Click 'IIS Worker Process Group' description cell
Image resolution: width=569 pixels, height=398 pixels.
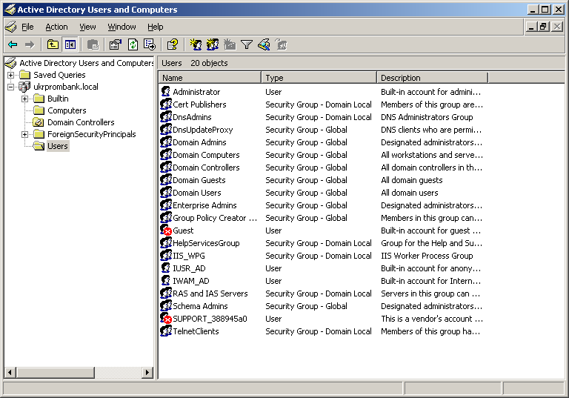(x=427, y=256)
